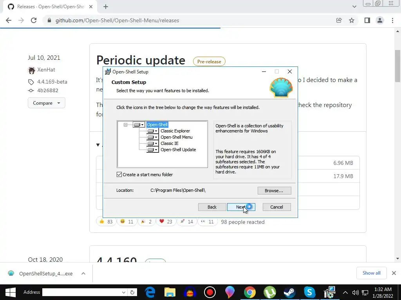401x300 pixels.
Task: Select Classic Explorer tree item
Action: pyautogui.click(x=175, y=131)
